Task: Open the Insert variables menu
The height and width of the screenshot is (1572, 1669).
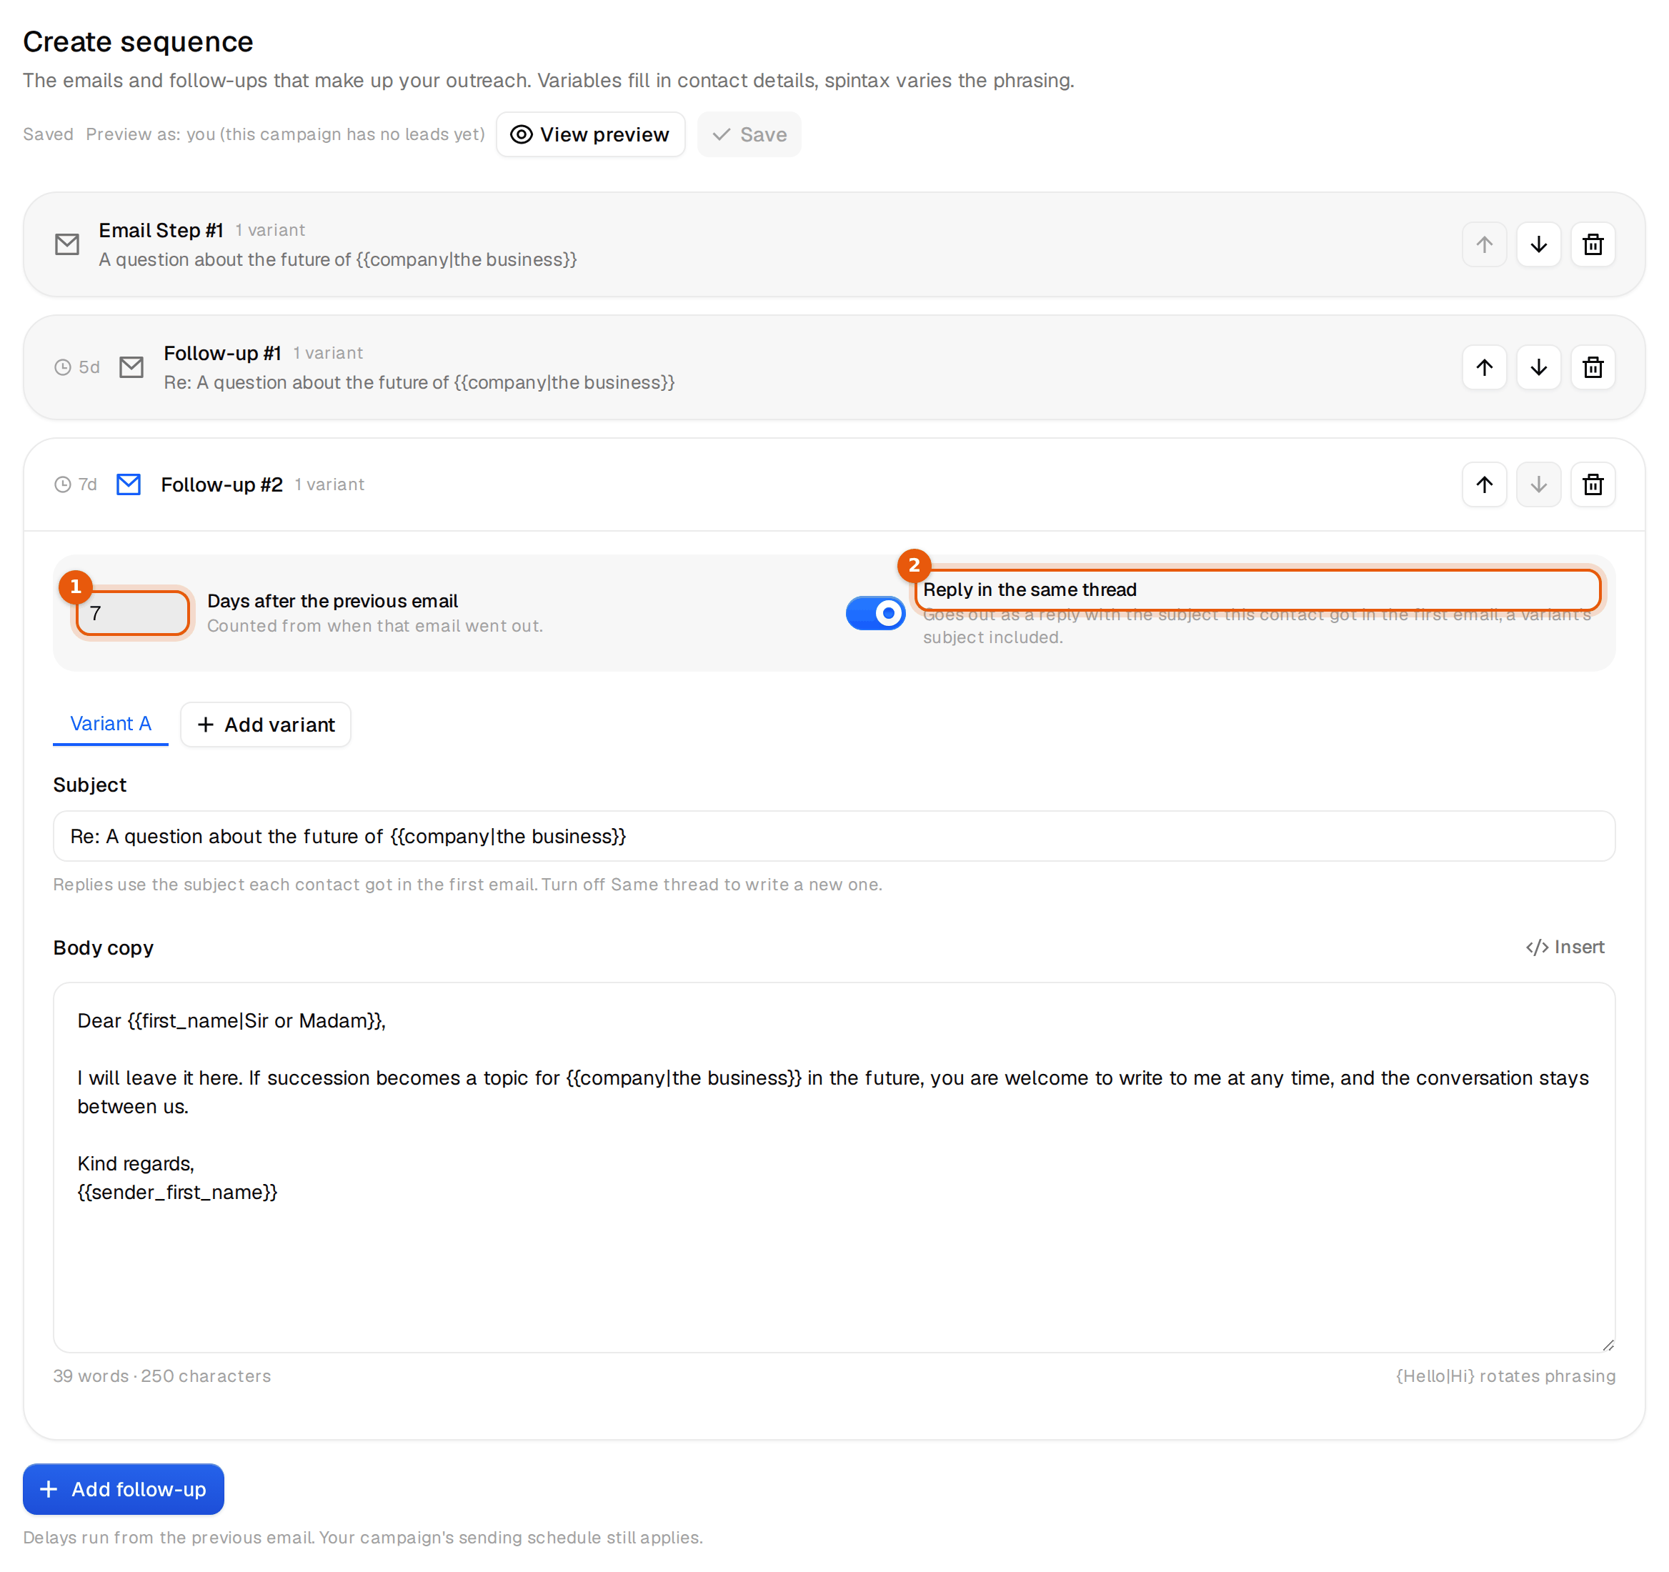Action: pyautogui.click(x=1565, y=947)
